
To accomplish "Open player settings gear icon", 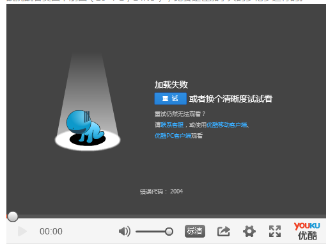I will click(249, 231).
